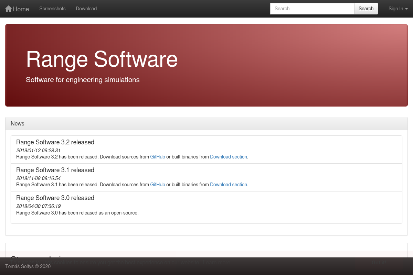Viewport: 413px width, 275px height.
Task: Dismiss cookie notice with Got it! button
Action: pyautogui.click(x=379, y=263)
